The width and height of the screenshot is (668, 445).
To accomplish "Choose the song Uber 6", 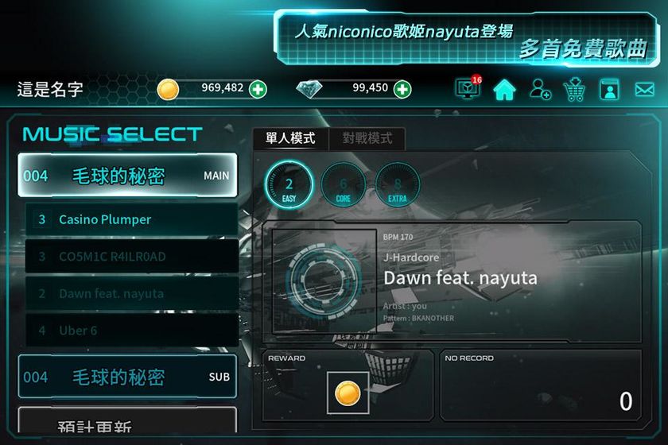I will pos(132,331).
